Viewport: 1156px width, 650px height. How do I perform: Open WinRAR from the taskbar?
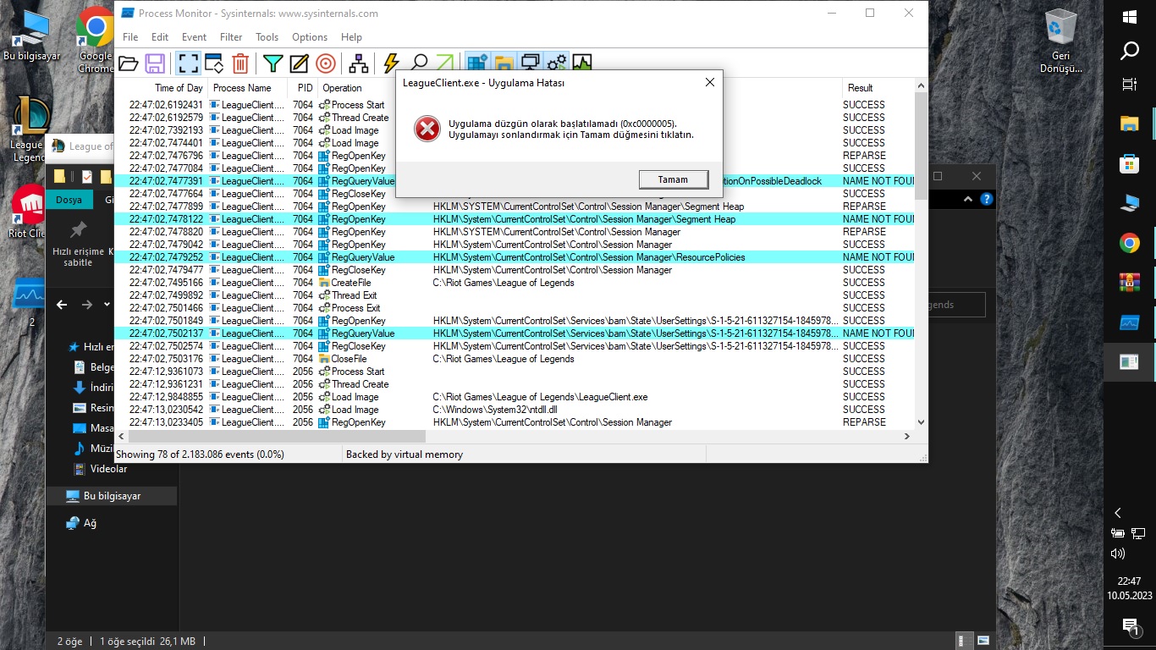click(x=1130, y=283)
